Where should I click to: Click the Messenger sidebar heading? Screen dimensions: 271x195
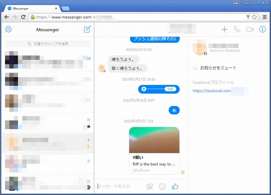point(48,30)
